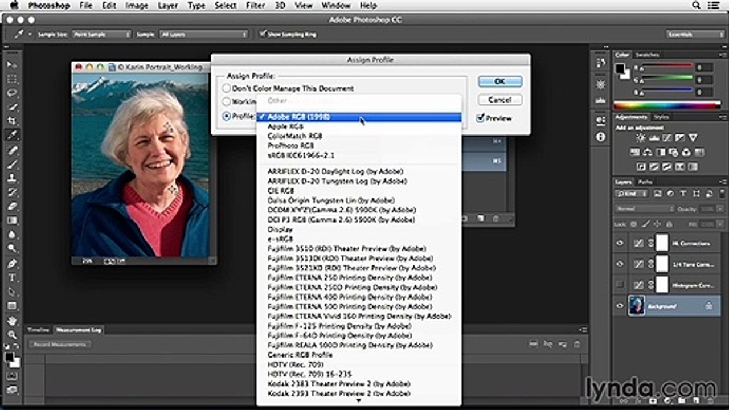
Task: Add a Brightness/Contrast adjustment
Action: coord(641,138)
